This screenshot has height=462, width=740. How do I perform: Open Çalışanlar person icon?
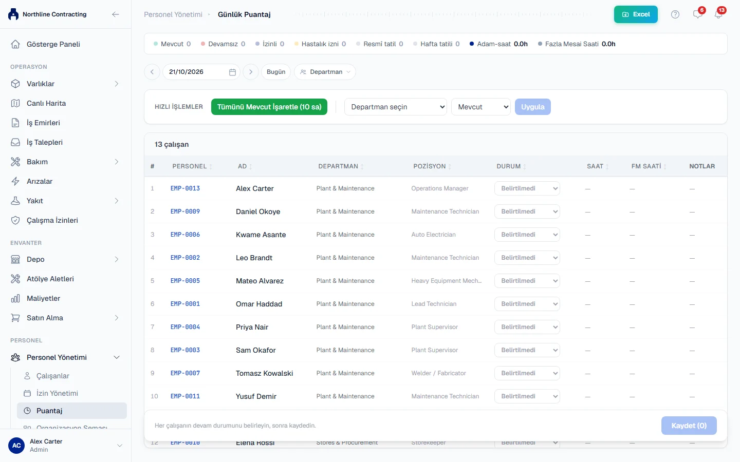[x=27, y=376]
